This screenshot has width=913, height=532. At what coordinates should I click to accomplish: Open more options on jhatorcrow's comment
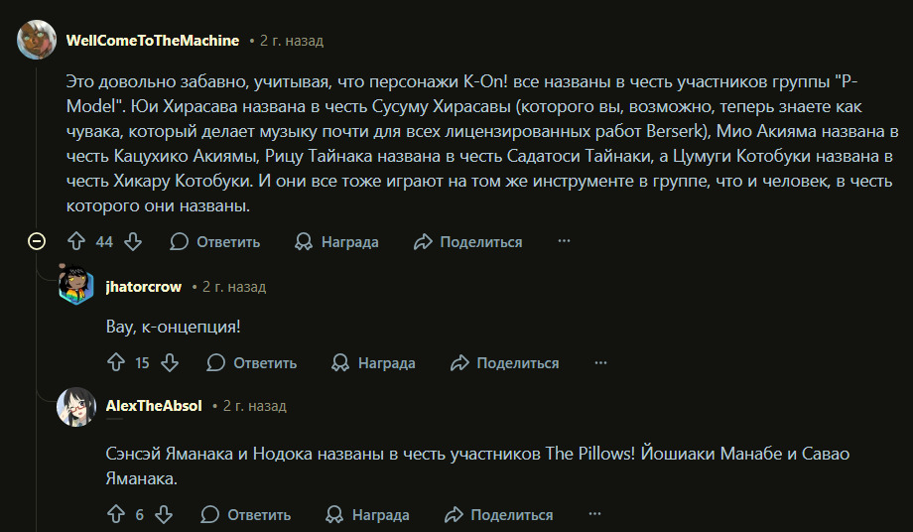pos(600,363)
